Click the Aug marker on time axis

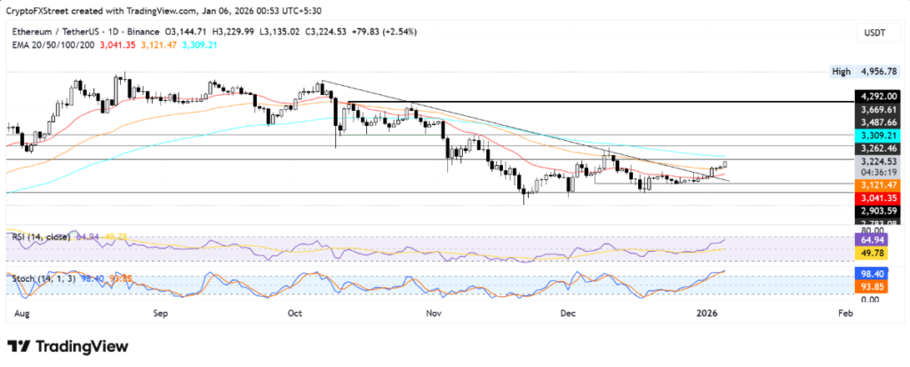coord(22,313)
